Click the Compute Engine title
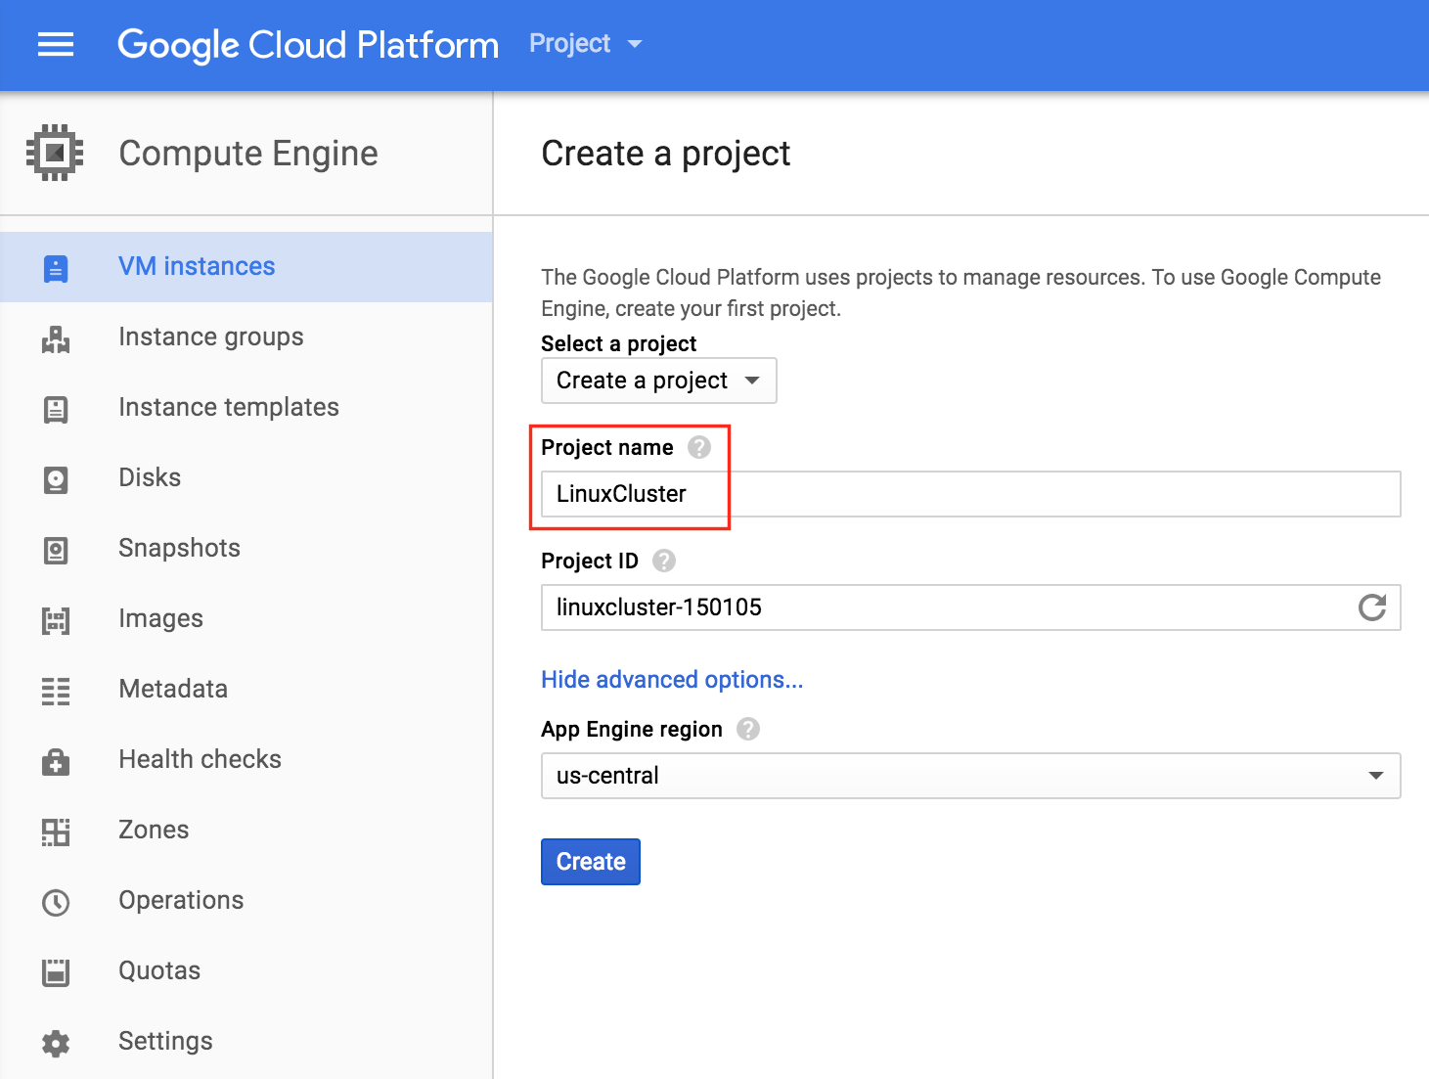This screenshot has width=1429, height=1079. [248, 154]
